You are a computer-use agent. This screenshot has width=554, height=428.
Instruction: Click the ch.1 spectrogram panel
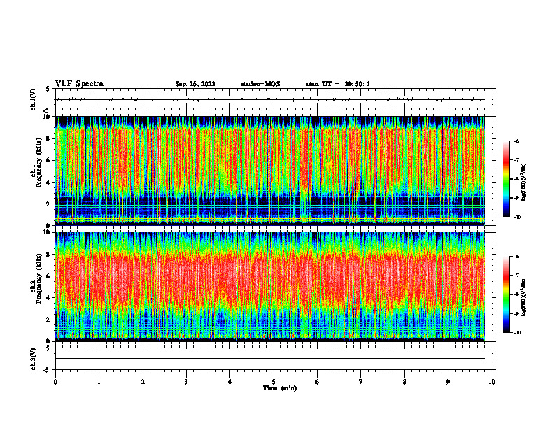270,171
